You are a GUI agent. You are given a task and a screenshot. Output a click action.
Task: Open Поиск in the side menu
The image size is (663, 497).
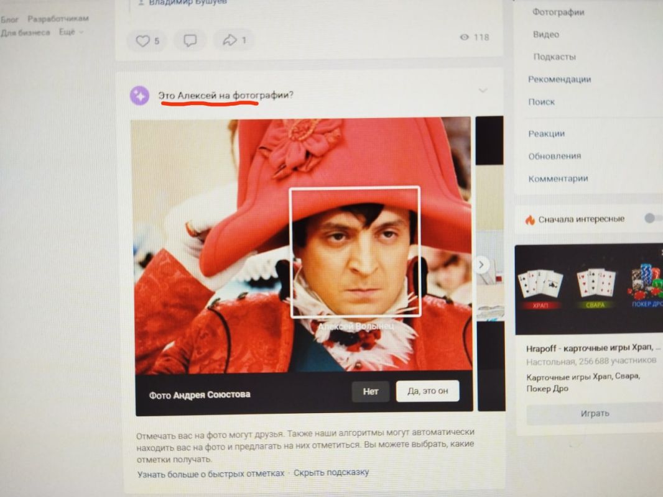coord(541,102)
